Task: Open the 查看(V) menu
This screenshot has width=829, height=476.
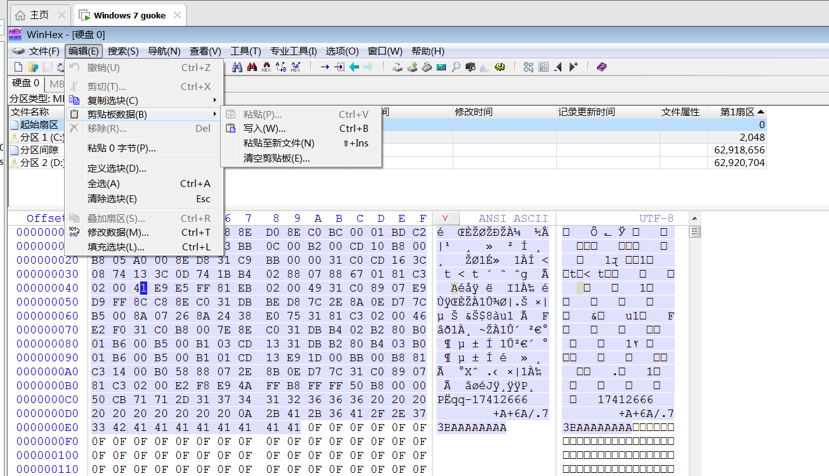Action: [206, 51]
